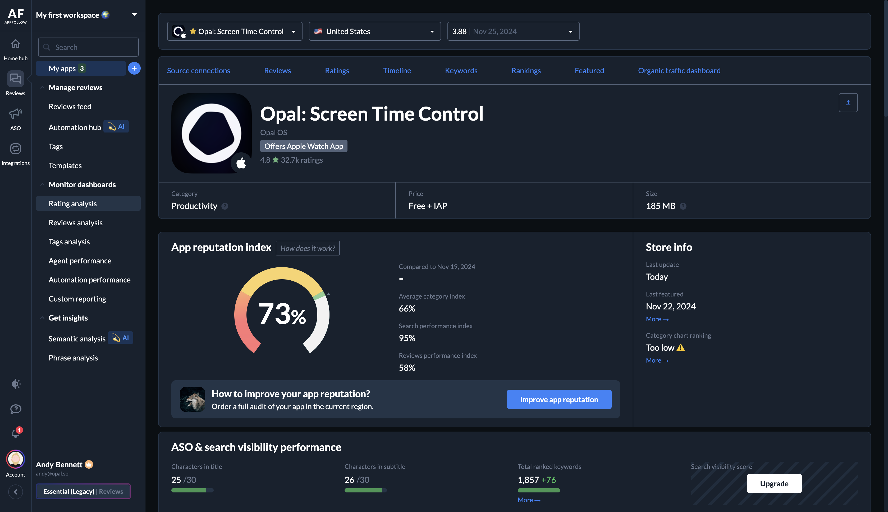The width and height of the screenshot is (888, 512).
Task: Click the AppFollow logo
Action: pyautogui.click(x=15, y=16)
